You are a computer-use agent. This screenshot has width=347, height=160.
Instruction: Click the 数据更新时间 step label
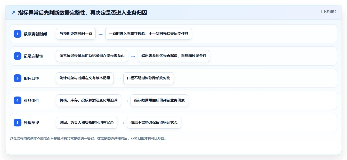tap(35, 34)
